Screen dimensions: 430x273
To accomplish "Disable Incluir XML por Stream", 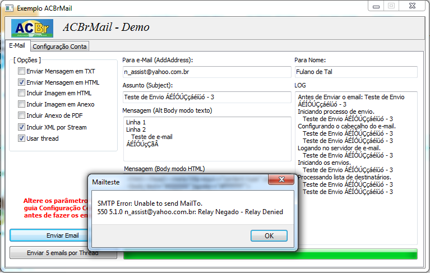I will [x=21, y=127].
